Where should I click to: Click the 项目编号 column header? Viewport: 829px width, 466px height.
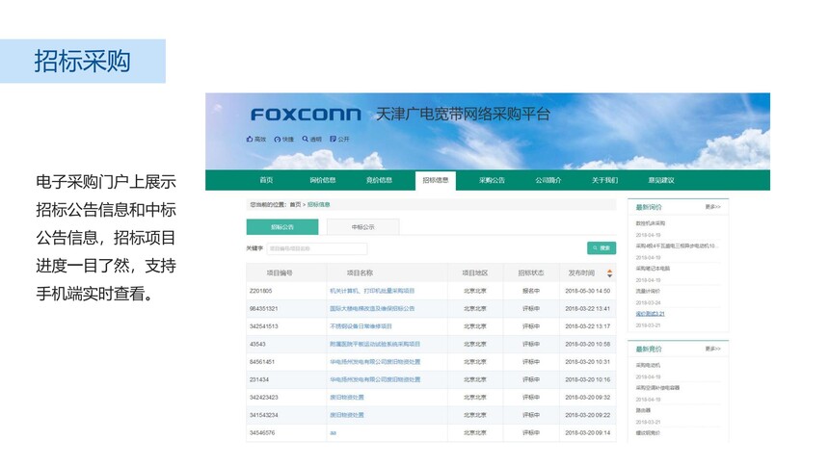[280, 273]
